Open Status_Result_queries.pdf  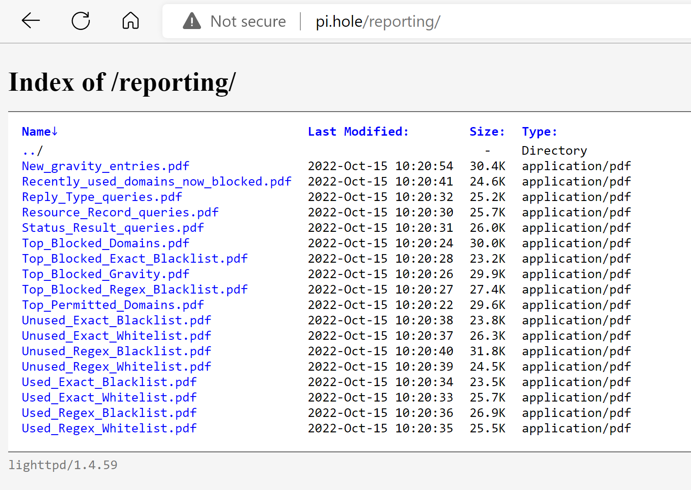113,227
